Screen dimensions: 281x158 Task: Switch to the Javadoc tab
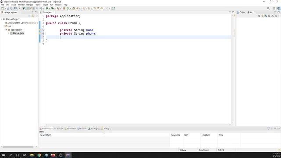(x=58, y=129)
